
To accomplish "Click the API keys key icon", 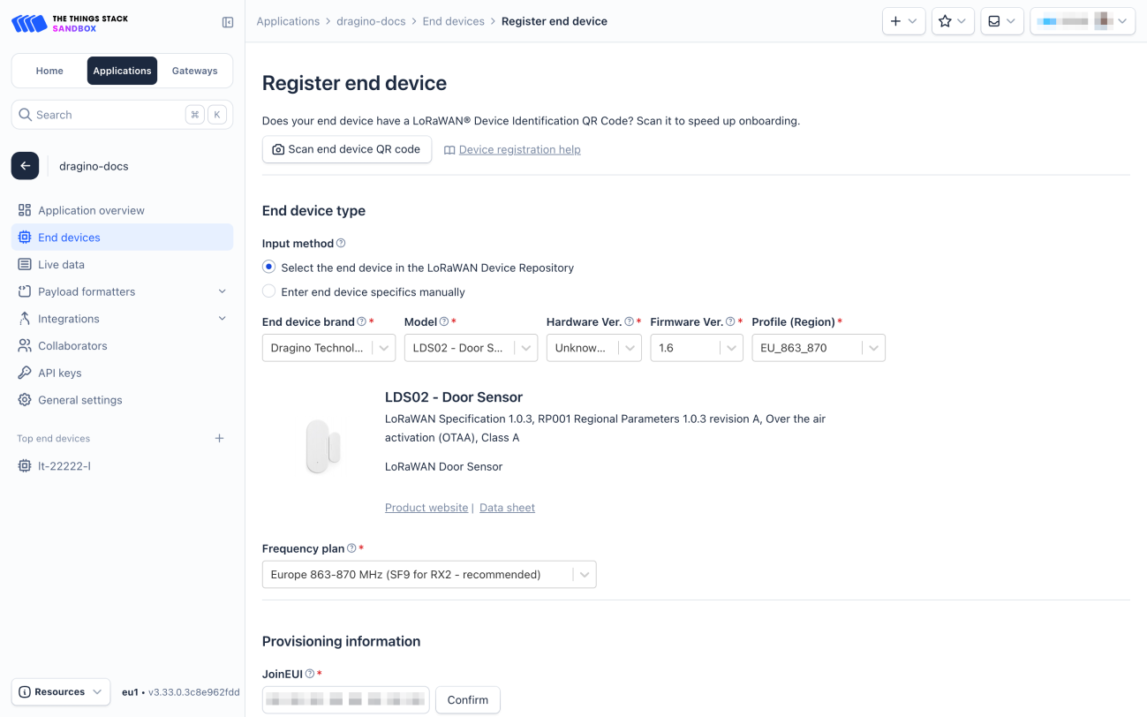I will (25, 373).
